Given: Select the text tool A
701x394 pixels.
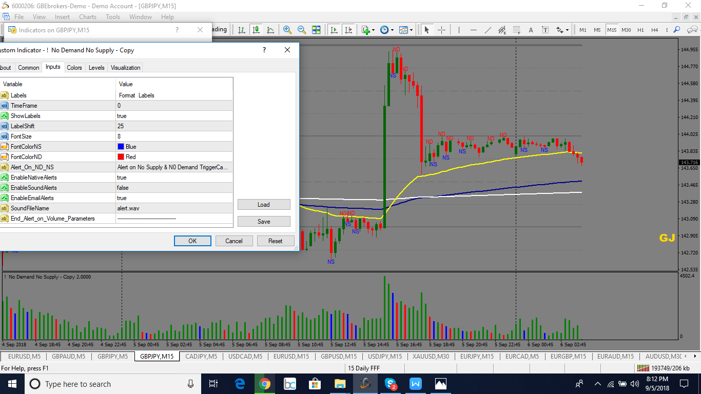Looking at the screenshot, I should pyautogui.click(x=531, y=30).
